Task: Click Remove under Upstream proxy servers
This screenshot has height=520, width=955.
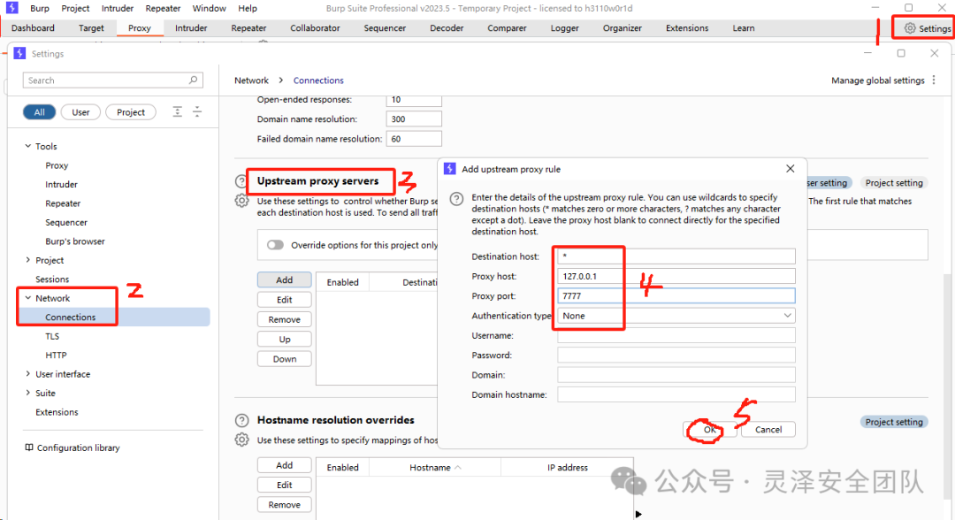Action: [x=285, y=319]
